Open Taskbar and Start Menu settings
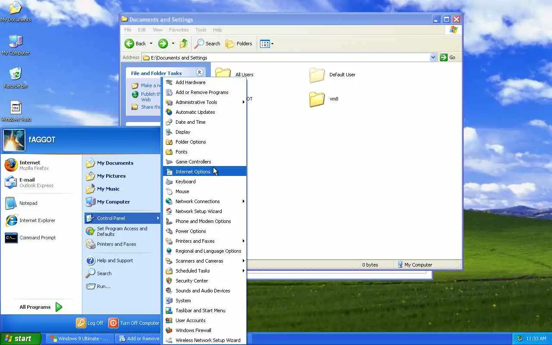 [x=205, y=310]
